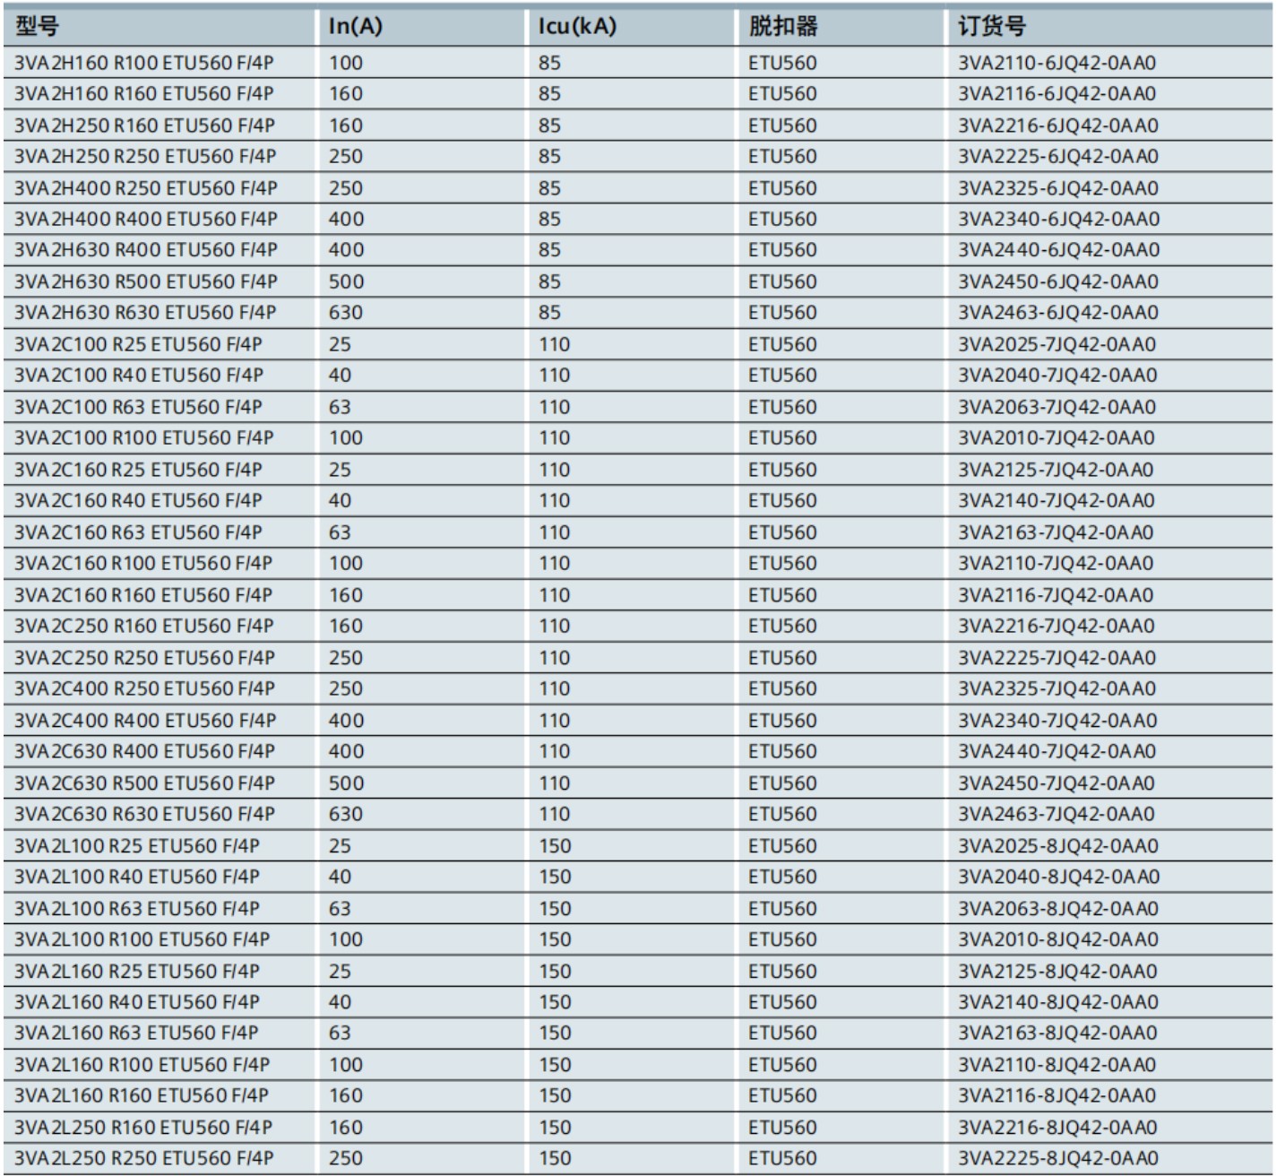
Task: Click order number 3VA2216-8JQ42-0AA0
Action: (1057, 1128)
